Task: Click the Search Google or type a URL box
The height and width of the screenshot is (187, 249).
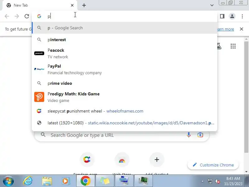Action: [121, 135]
